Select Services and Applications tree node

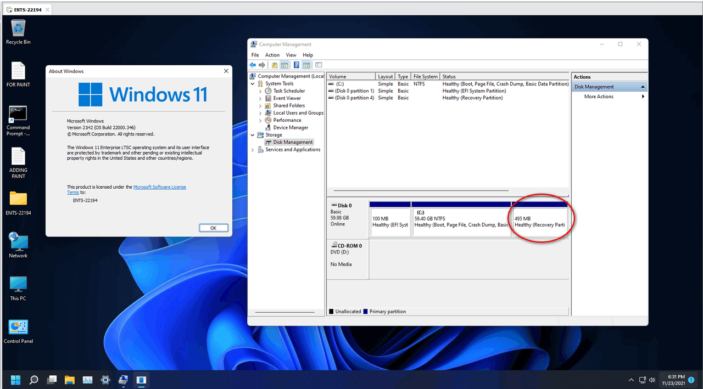(x=293, y=150)
